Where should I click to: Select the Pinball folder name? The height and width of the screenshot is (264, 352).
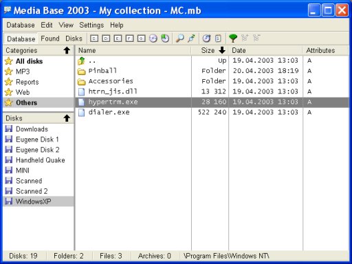point(102,71)
